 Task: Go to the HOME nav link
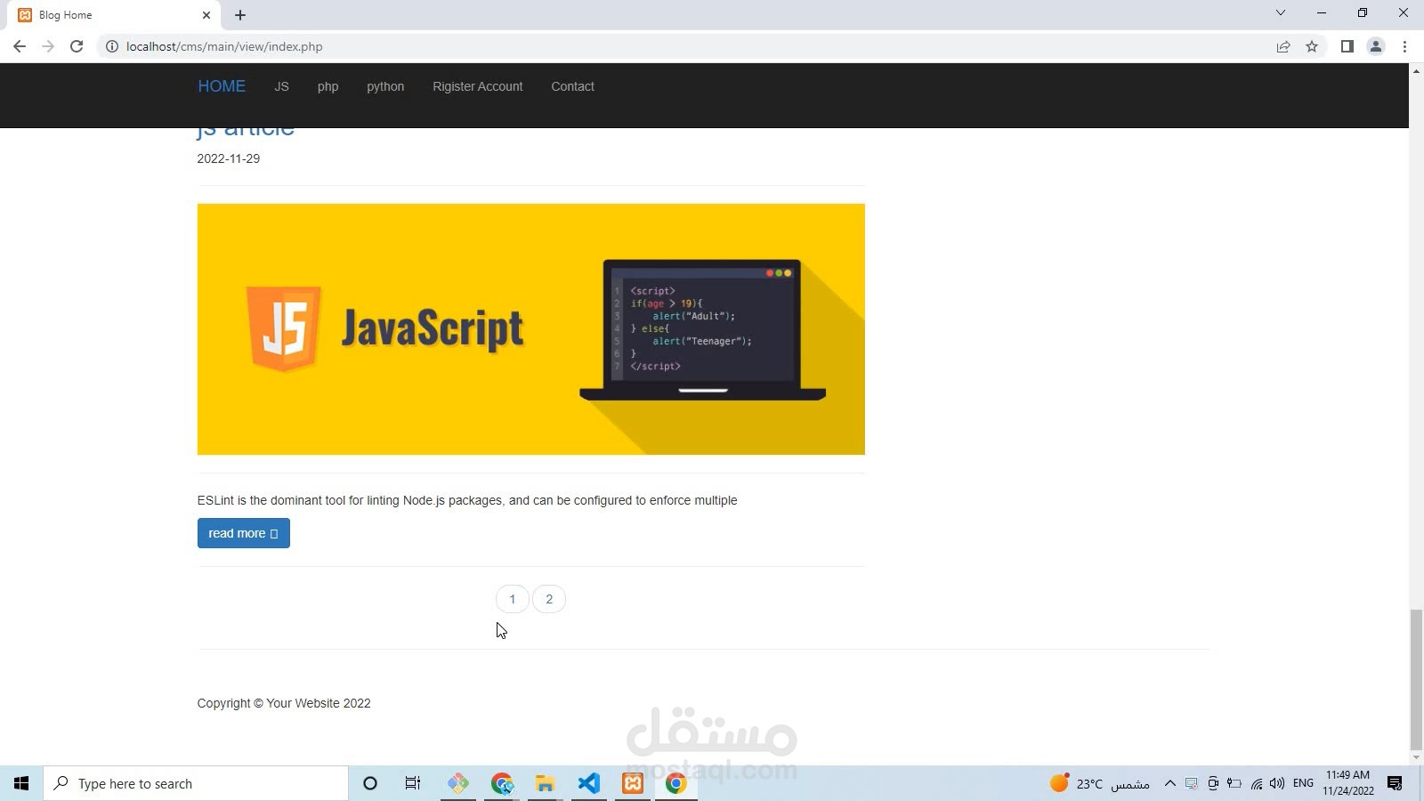(x=222, y=86)
